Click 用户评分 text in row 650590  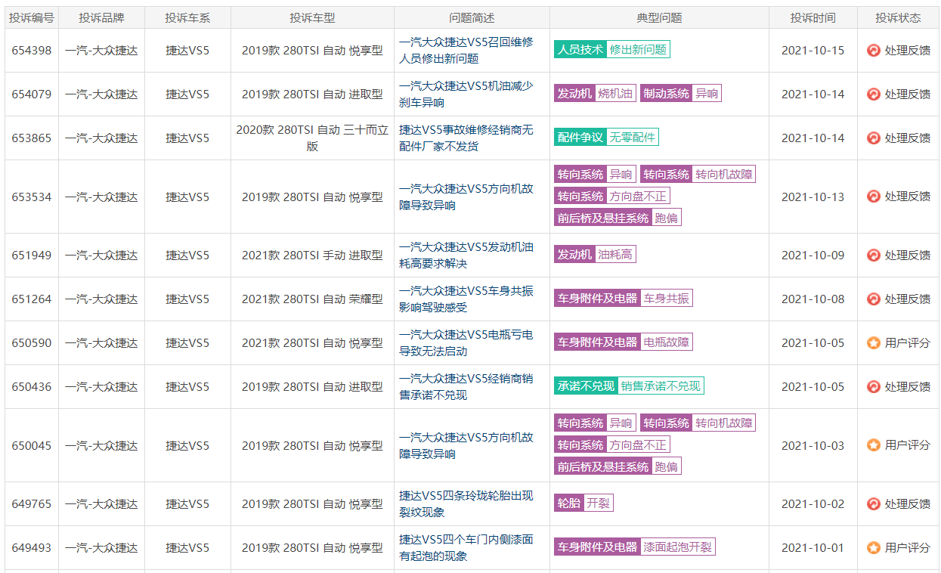click(908, 343)
